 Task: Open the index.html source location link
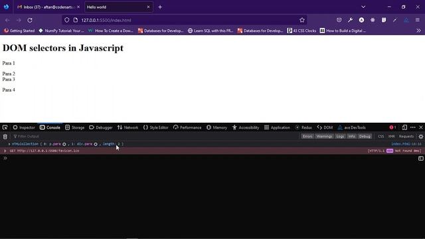click(406, 144)
